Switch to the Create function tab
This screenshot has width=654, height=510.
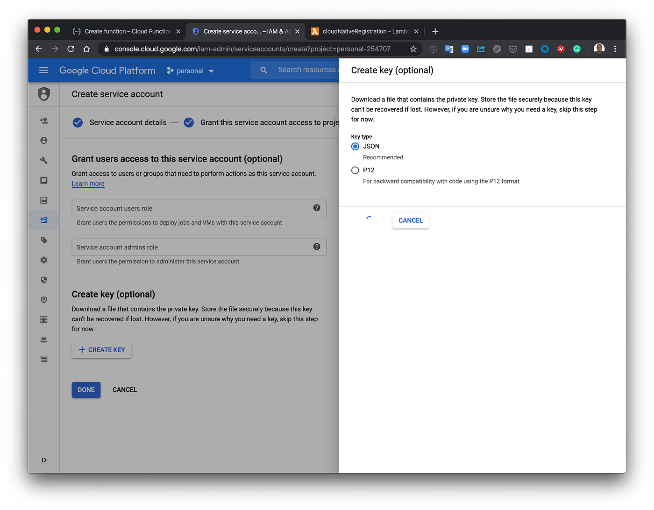point(126,31)
